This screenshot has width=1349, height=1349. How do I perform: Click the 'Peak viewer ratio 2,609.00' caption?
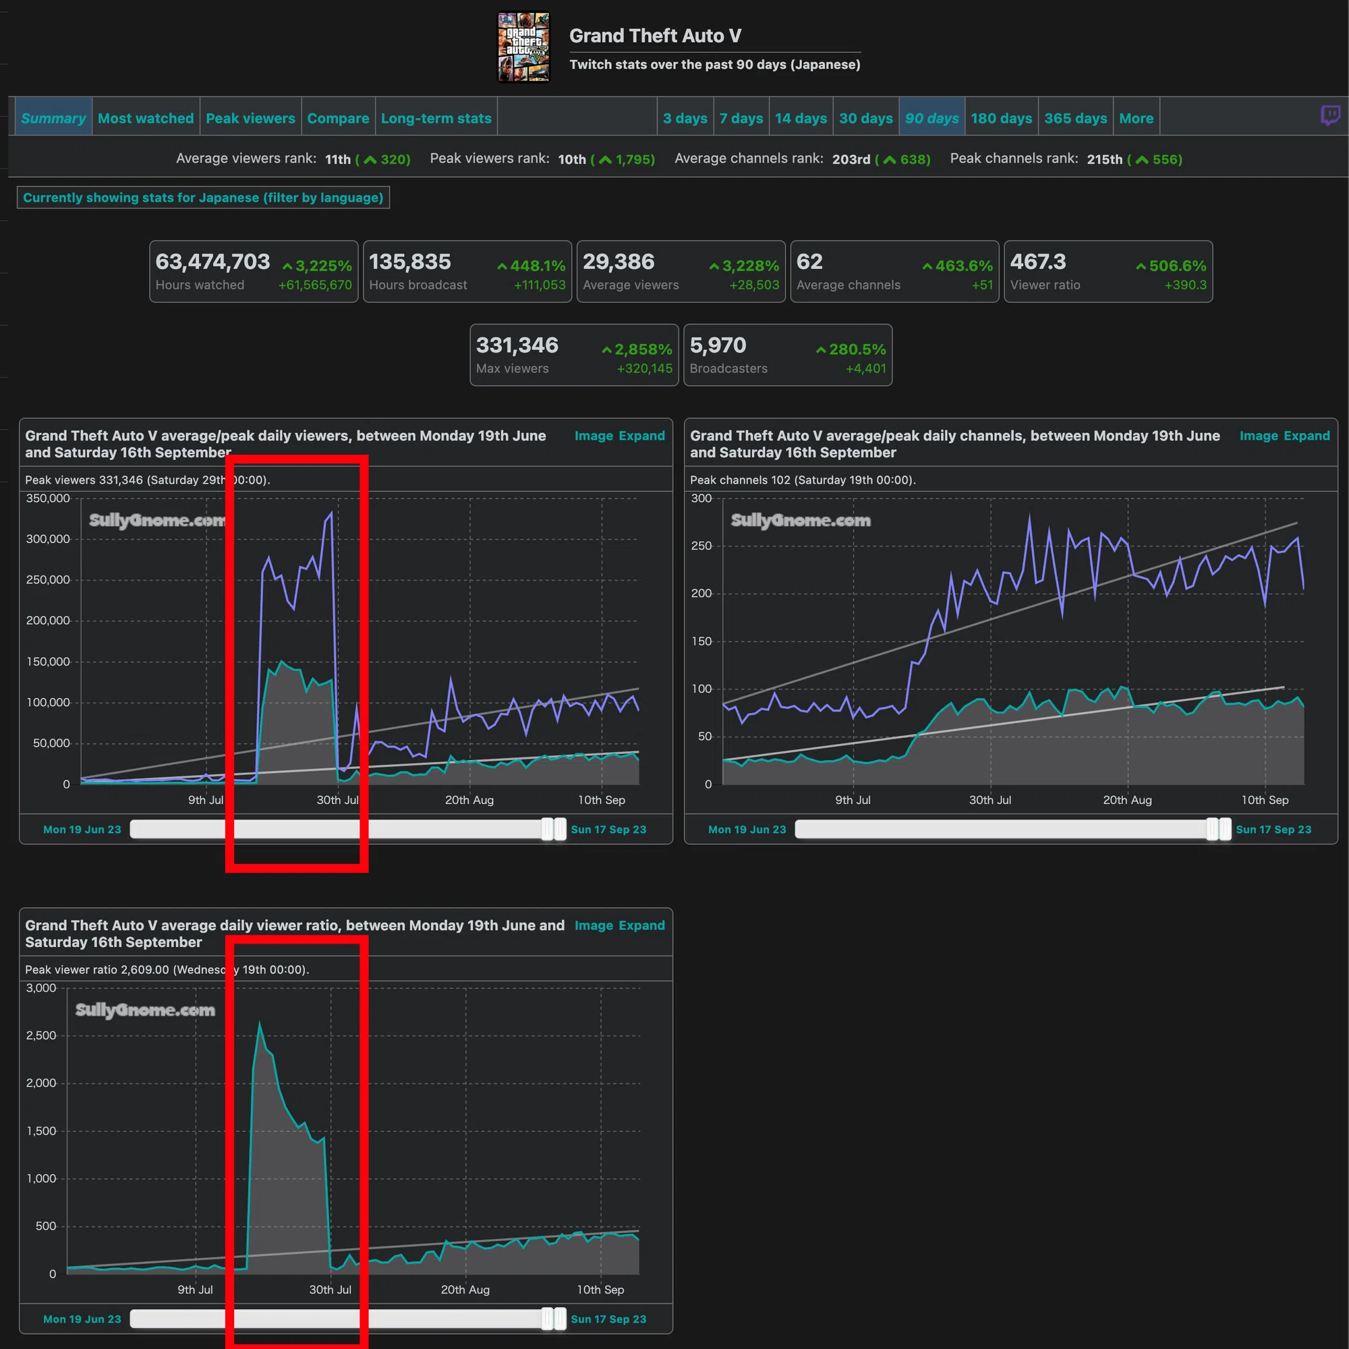167,969
